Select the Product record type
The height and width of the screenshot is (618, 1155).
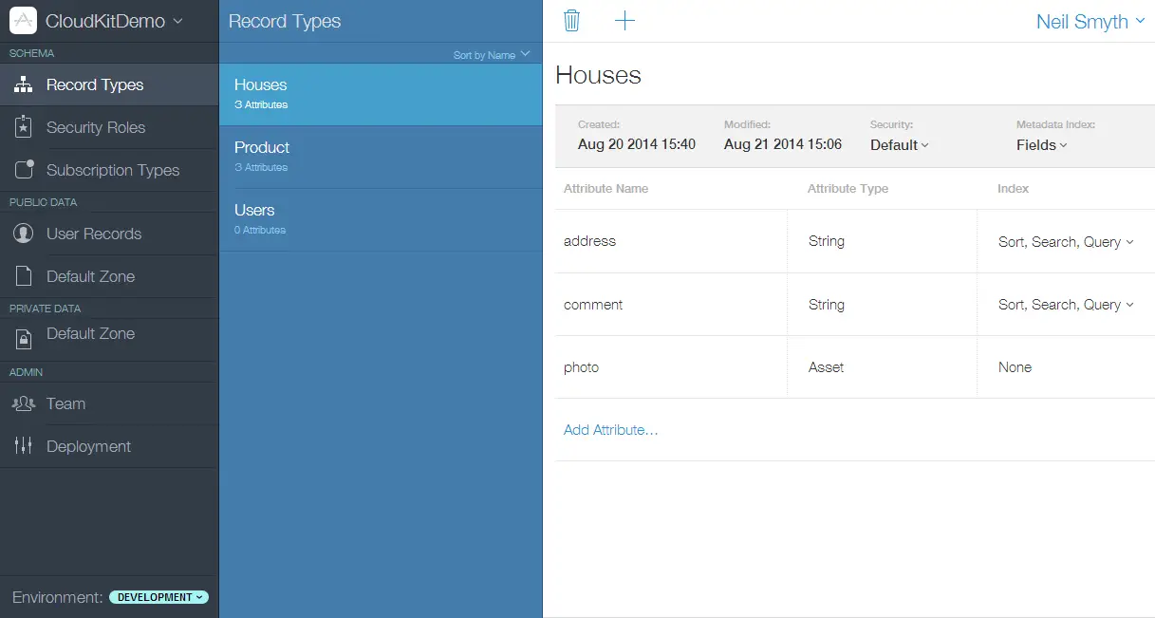click(262, 148)
